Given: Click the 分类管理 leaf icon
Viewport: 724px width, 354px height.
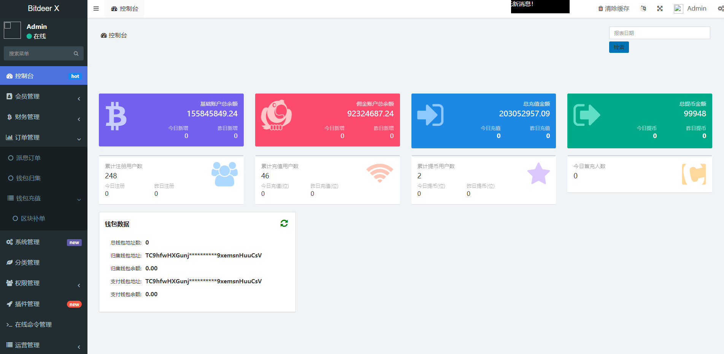Looking at the screenshot, I should (10, 262).
